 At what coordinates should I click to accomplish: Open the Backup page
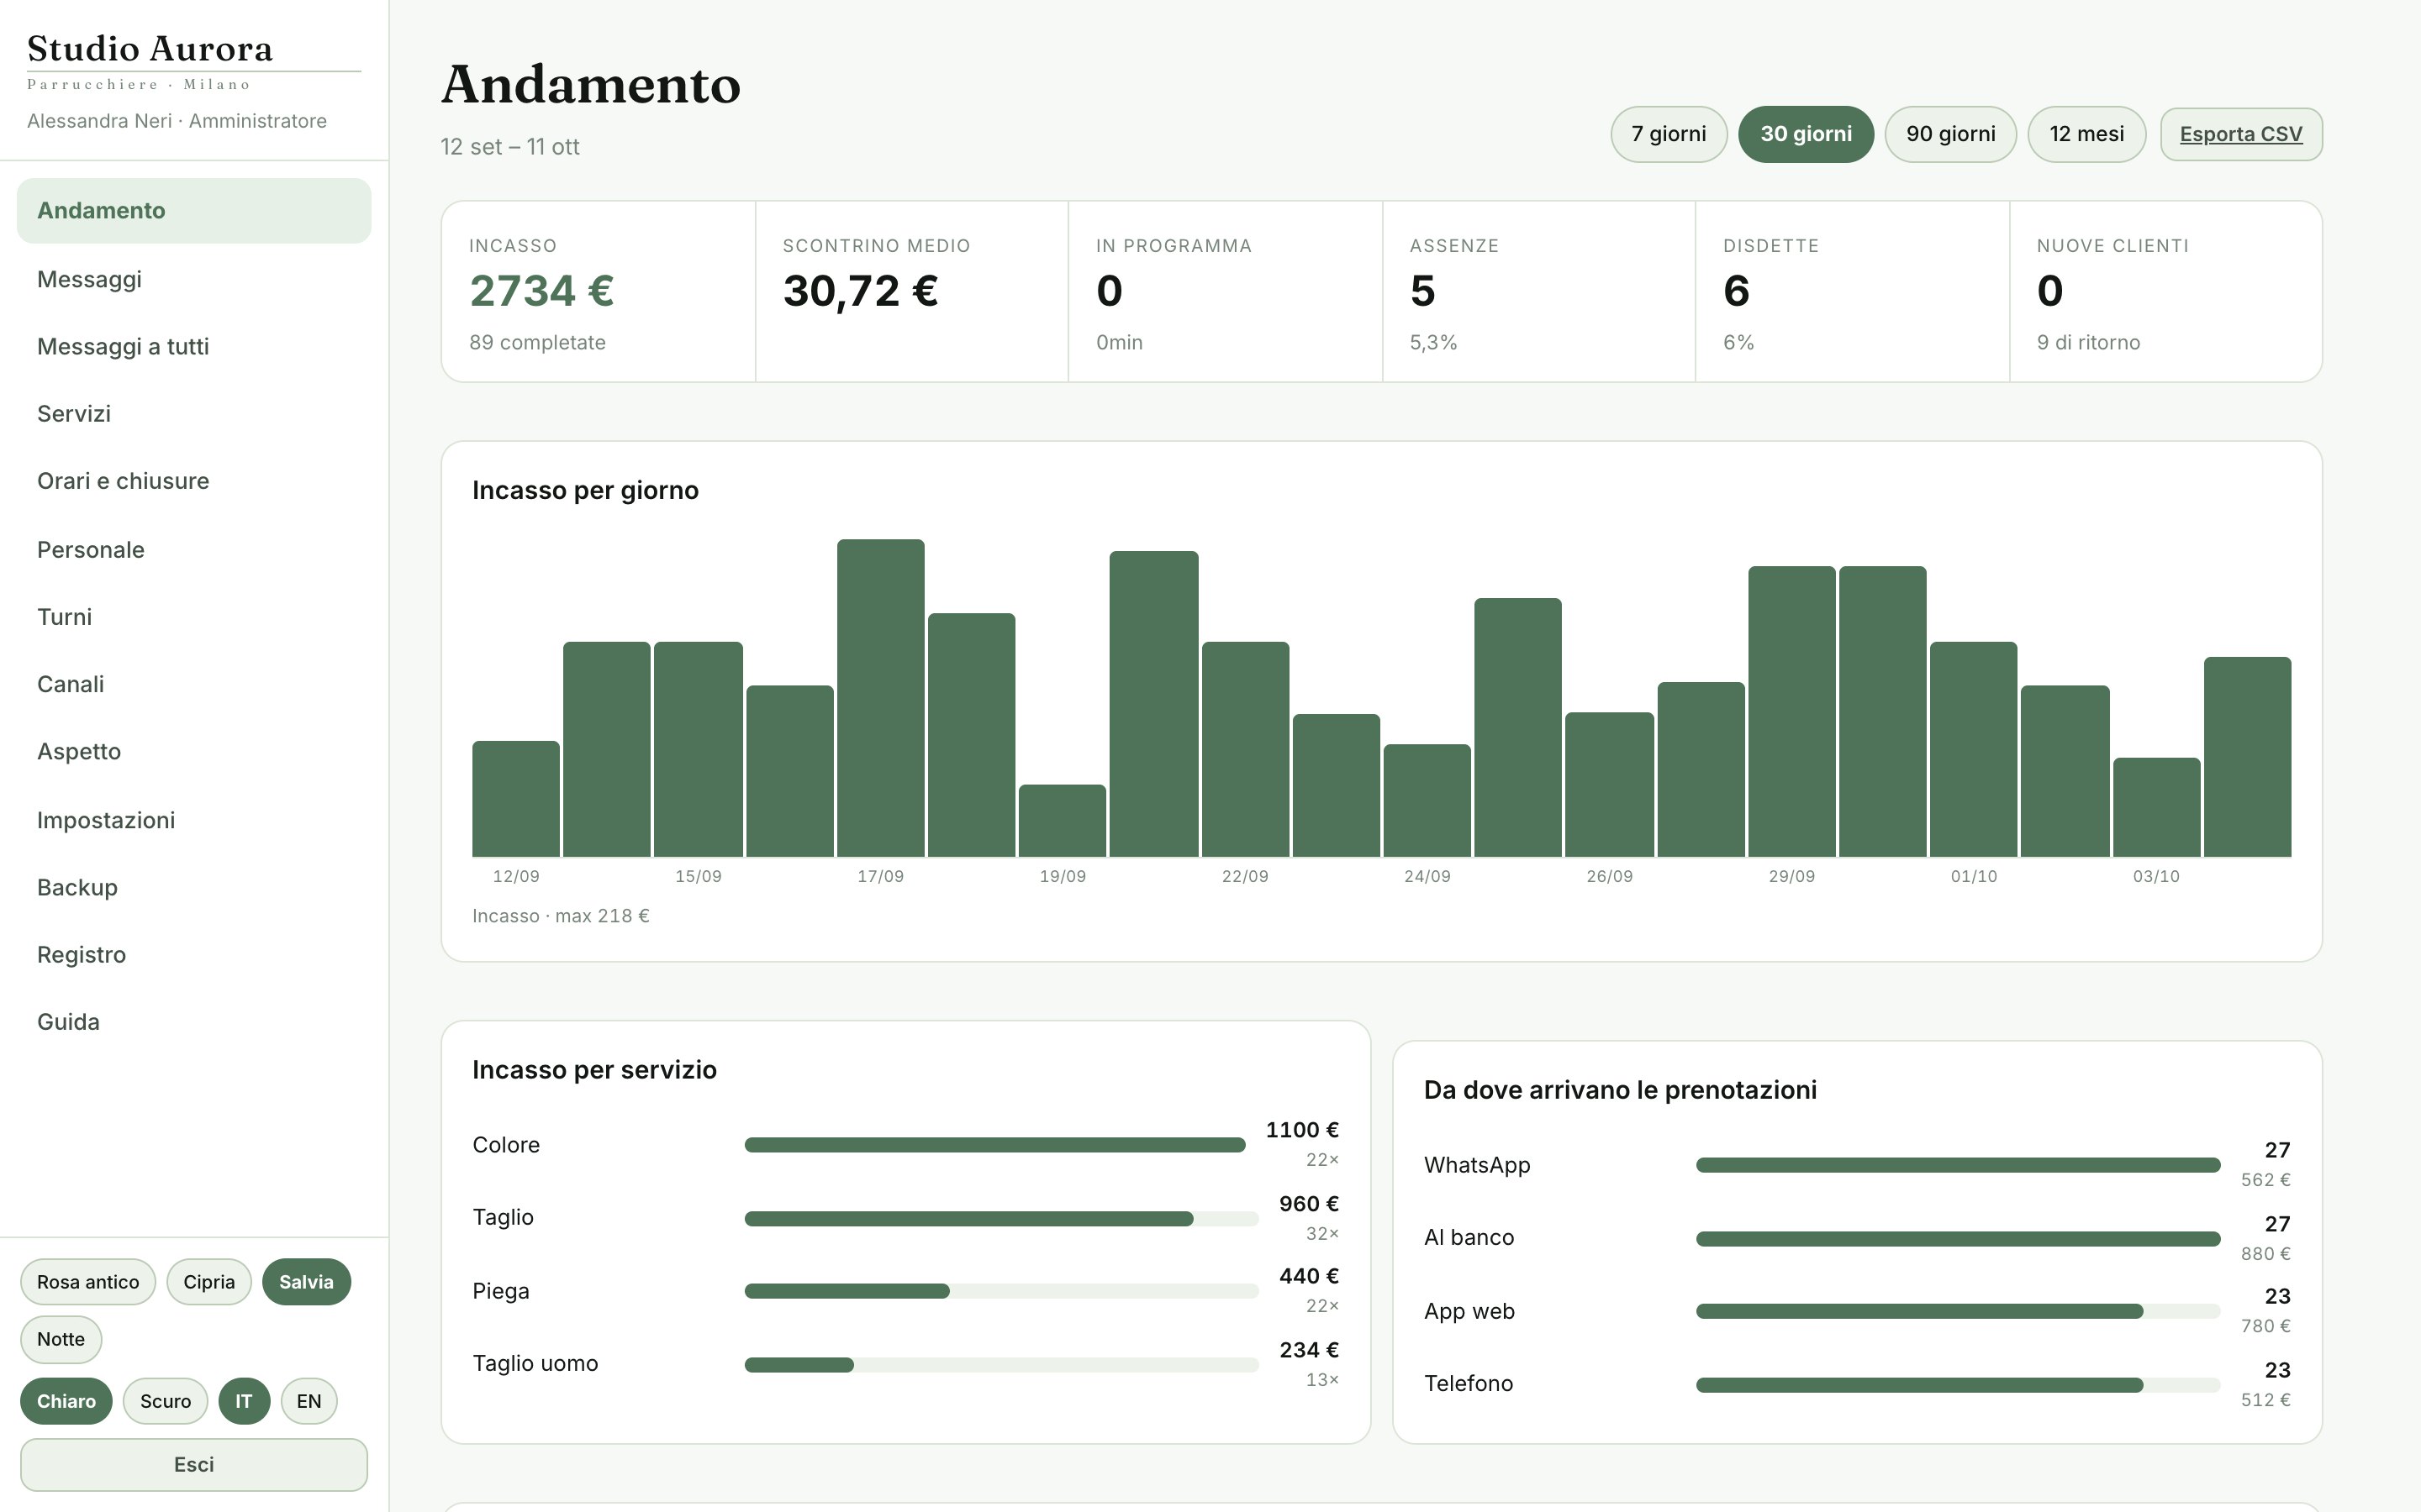[x=194, y=887]
